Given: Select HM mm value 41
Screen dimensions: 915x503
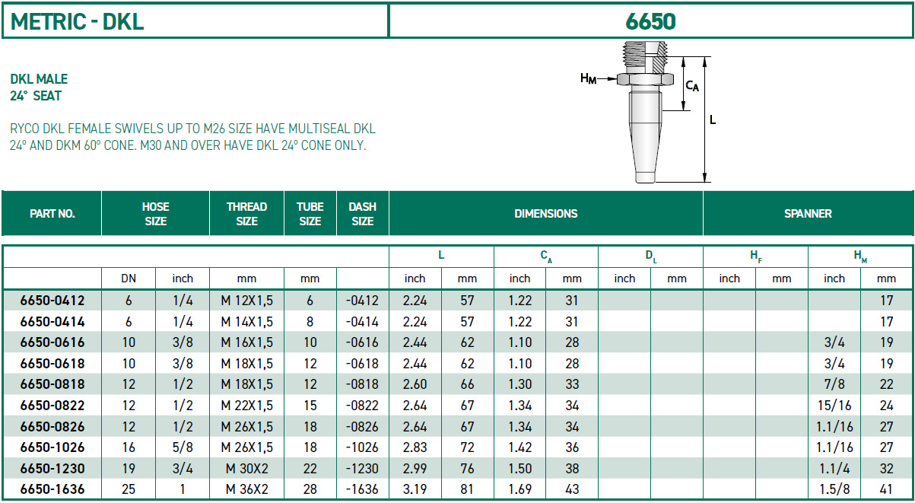Looking at the screenshot, I should pyautogui.click(x=887, y=489).
